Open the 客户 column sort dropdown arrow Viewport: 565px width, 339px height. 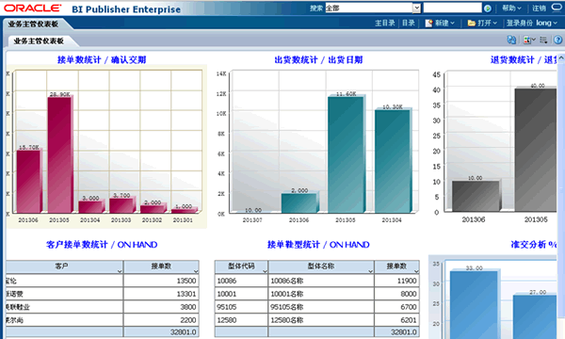(x=120, y=271)
